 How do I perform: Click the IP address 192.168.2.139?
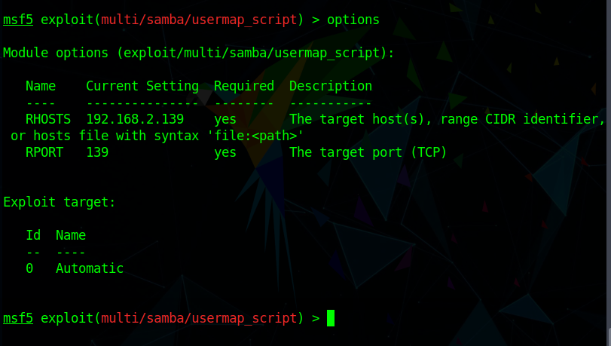click(x=135, y=119)
